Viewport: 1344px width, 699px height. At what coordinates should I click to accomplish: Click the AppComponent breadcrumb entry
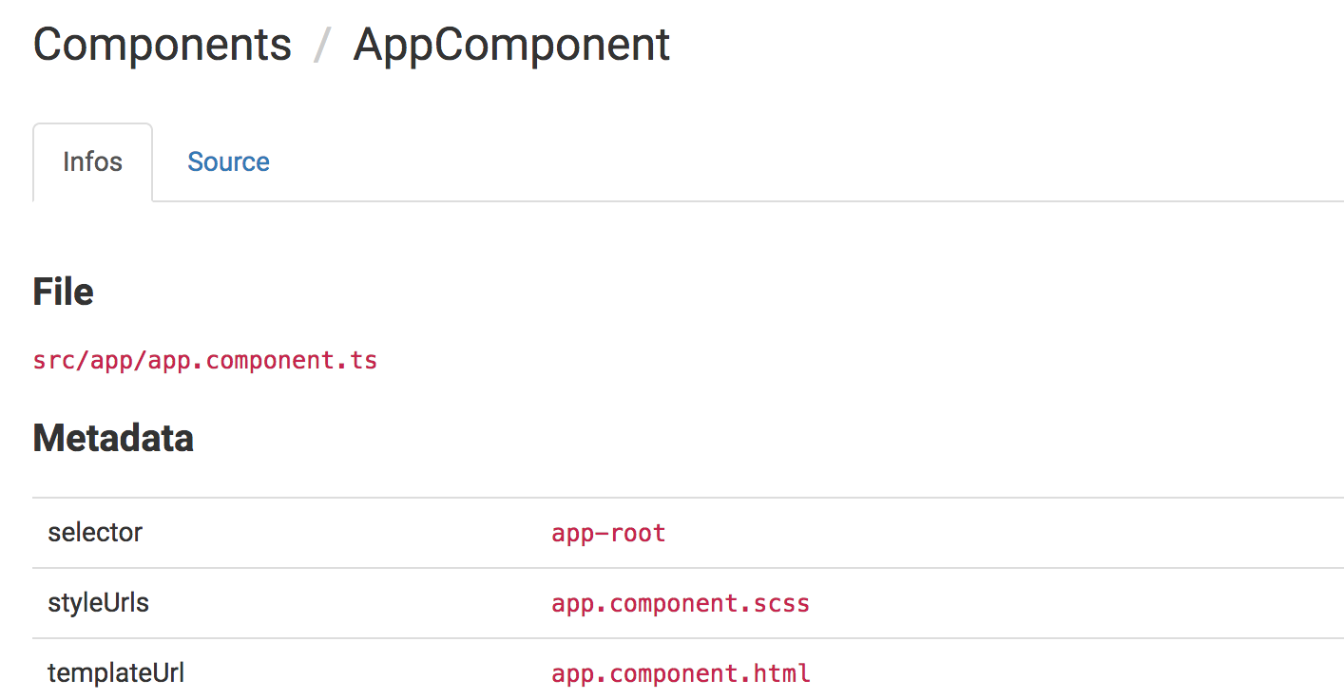coord(510,44)
